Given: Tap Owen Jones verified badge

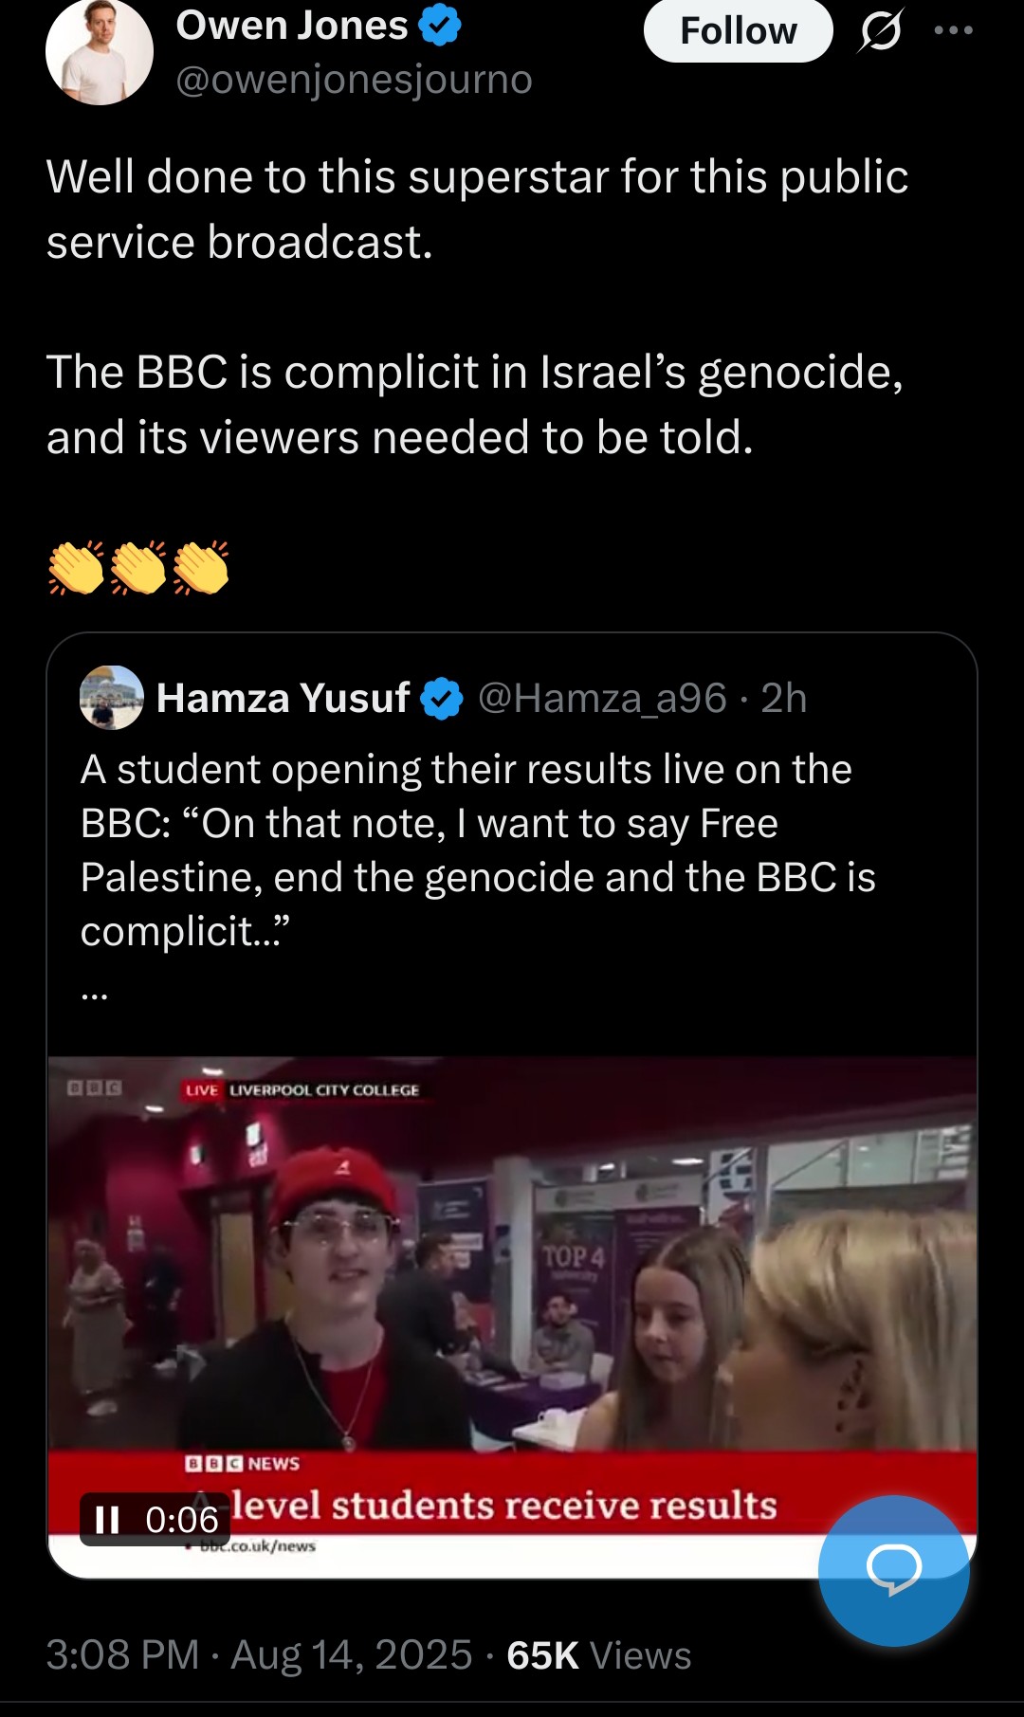Looking at the screenshot, I should 440,26.
